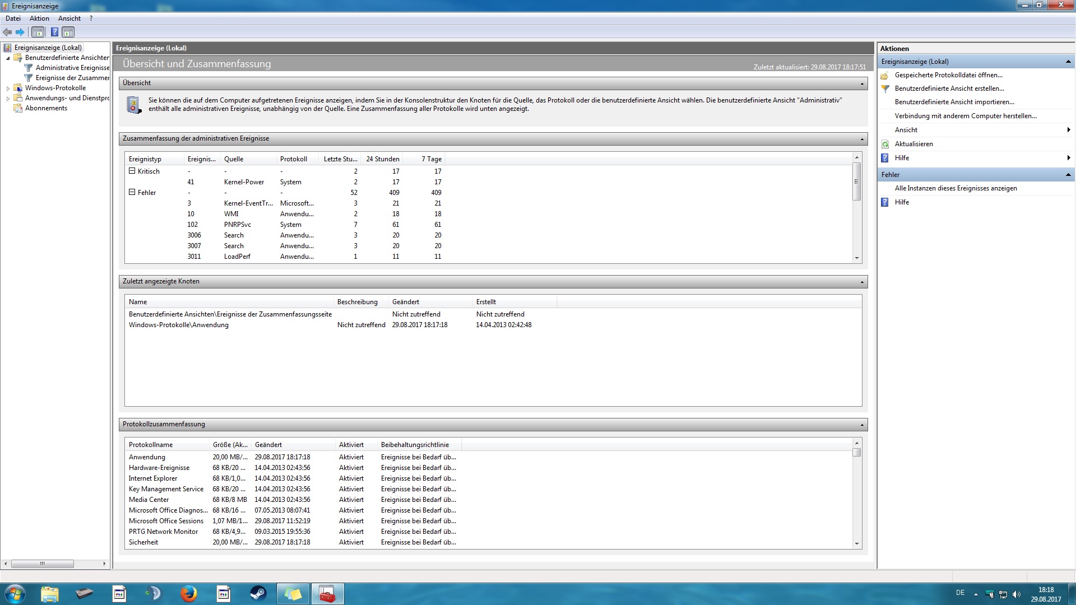1076x605 pixels.
Task: Expand Anwendungs- und Dienstprotokolle node
Action: point(8,99)
